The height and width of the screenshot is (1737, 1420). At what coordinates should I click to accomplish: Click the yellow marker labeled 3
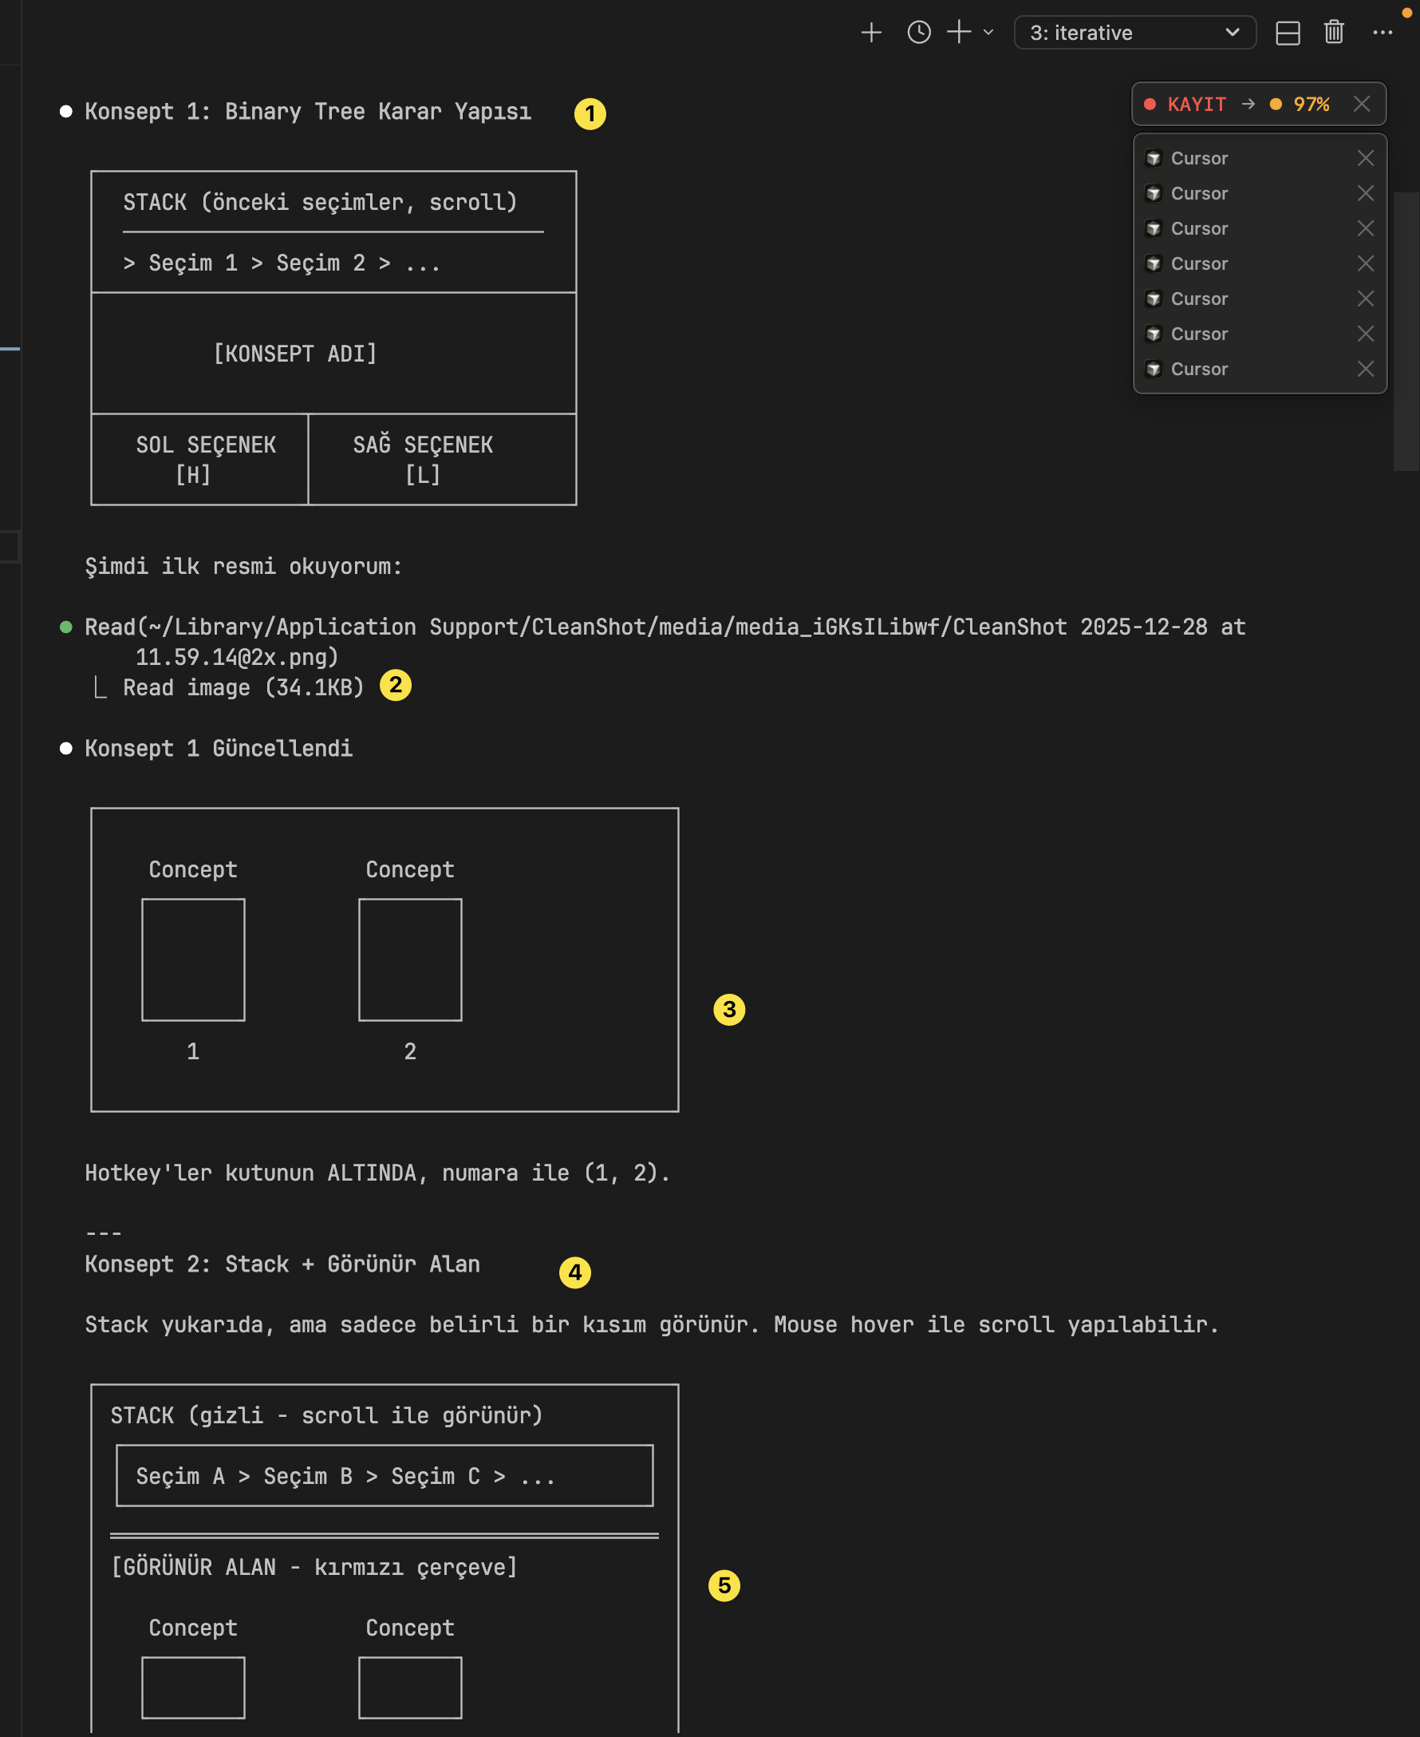pos(729,1009)
